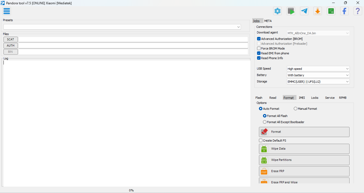Open the Flash tab
The width and height of the screenshot is (364, 193).
[259, 98]
